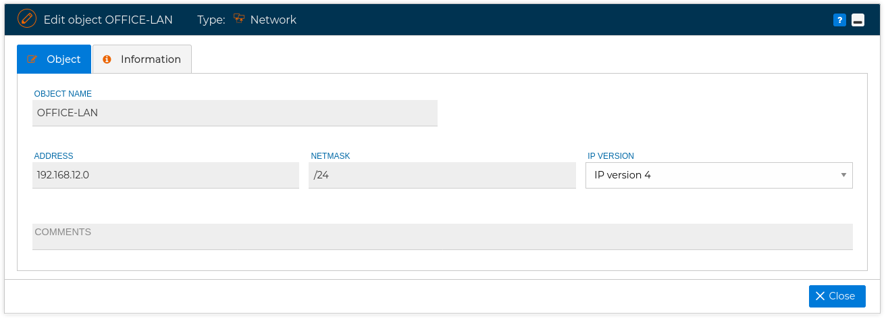Expand the IP version dropdown arrow
This screenshot has width=886, height=319.
pyautogui.click(x=843, y=175)
